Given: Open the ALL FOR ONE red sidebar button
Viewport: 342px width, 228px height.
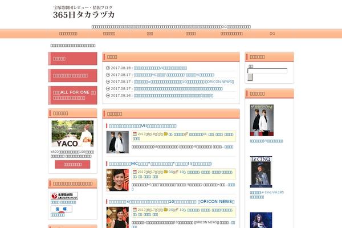Looking at the screenshot, I should pos(72,95).
